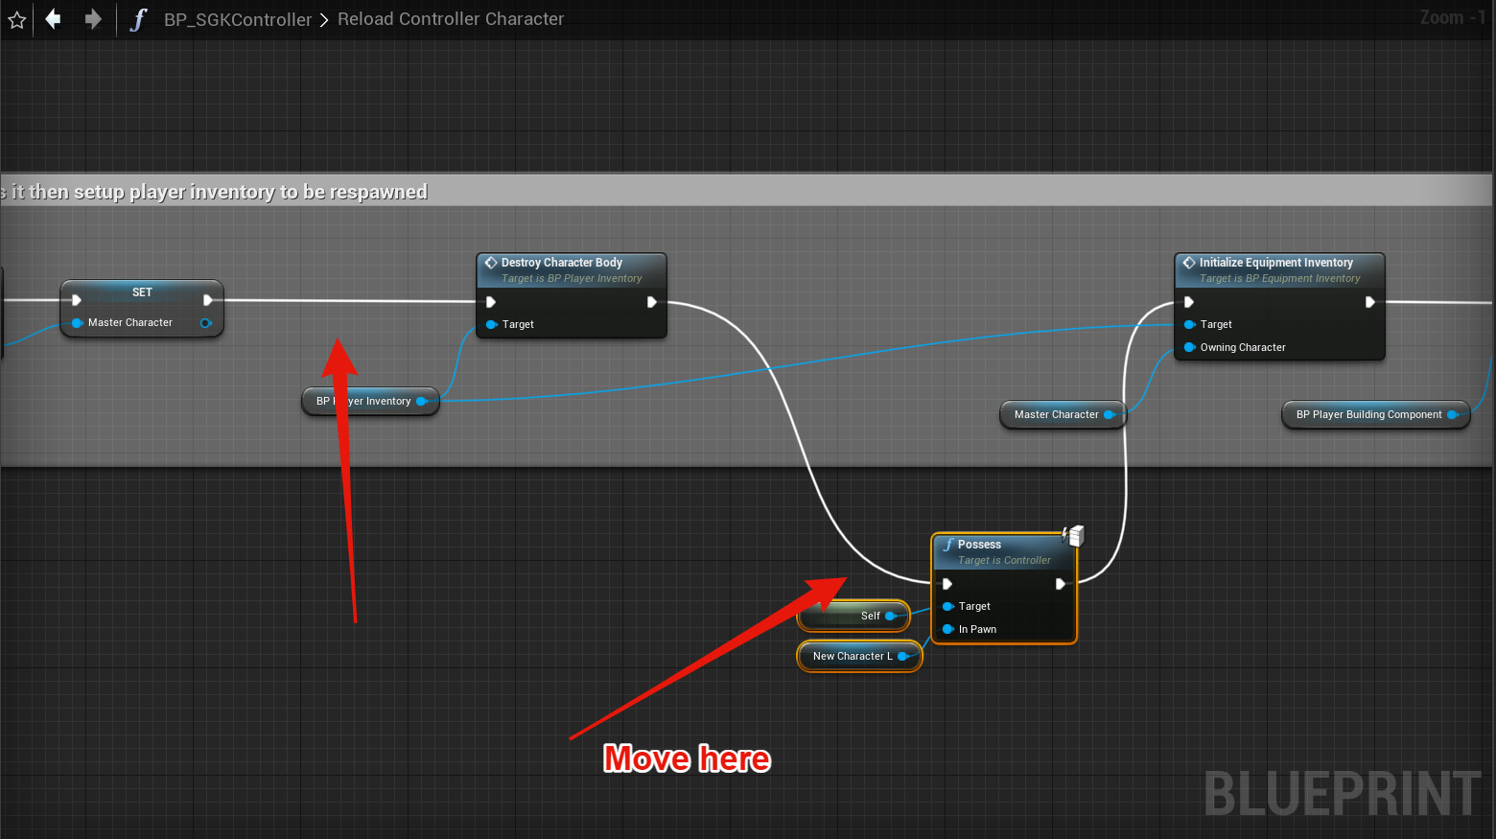This screenshot has height=839, width=1496.
Task: Click the Possess node's execution input pin
Action: point(947,584)
